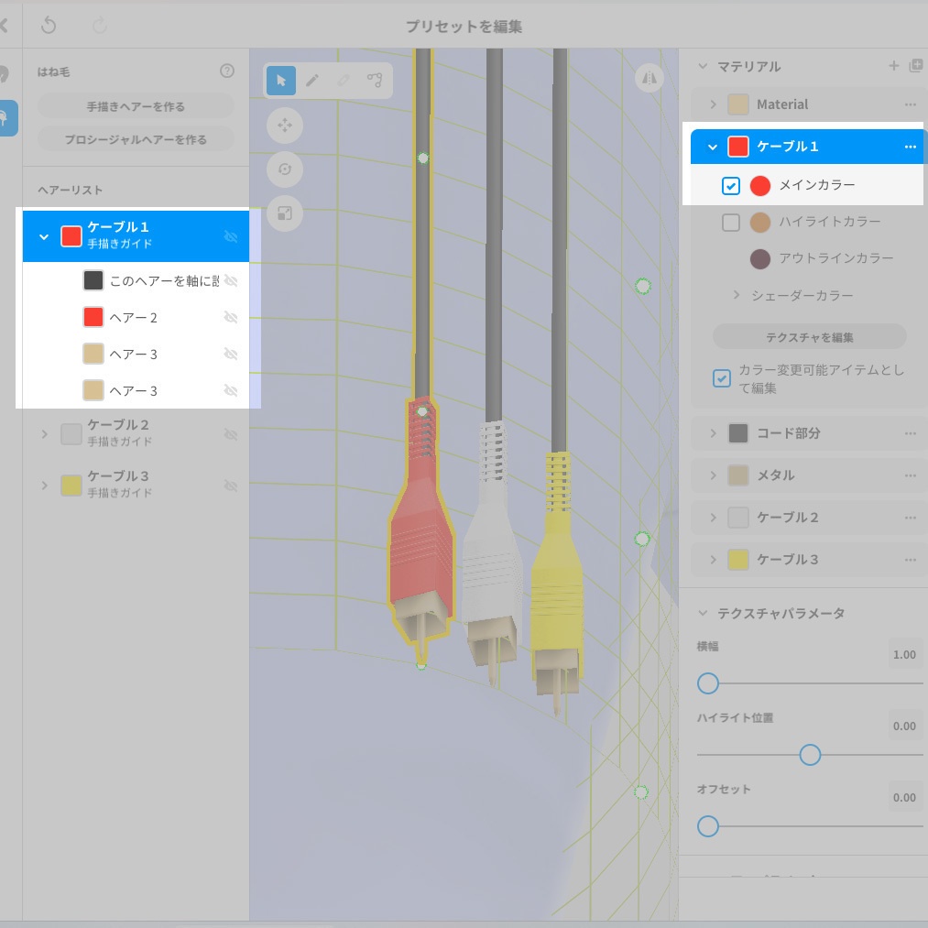Click the undo icon at top left
This screenshot has height=928, width=928.
pos(49,25)
